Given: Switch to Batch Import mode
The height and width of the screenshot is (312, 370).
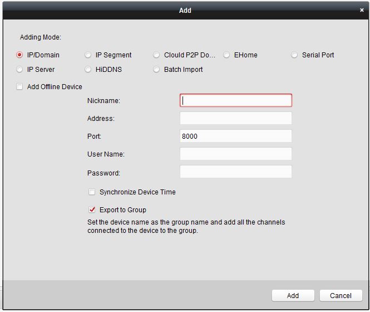Looking at the screenshot, I should point(157,70).
